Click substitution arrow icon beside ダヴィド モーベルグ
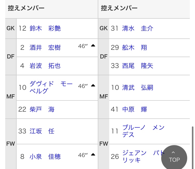Viewport: 195px width, 169px height. 93,85
